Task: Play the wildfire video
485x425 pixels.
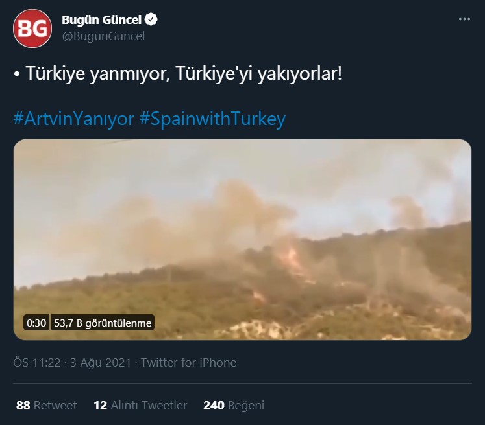Action: click(x=243, y=240)
